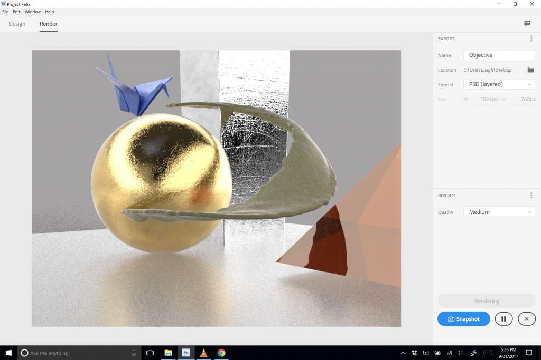Screen dimensions: 541x360
Task: Open Google Chrome from taskbar
Action: click(x=221, y=353)
